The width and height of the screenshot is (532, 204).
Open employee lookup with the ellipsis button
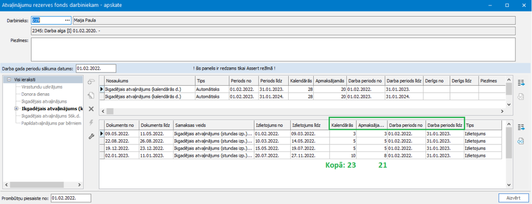coord(67,20)
